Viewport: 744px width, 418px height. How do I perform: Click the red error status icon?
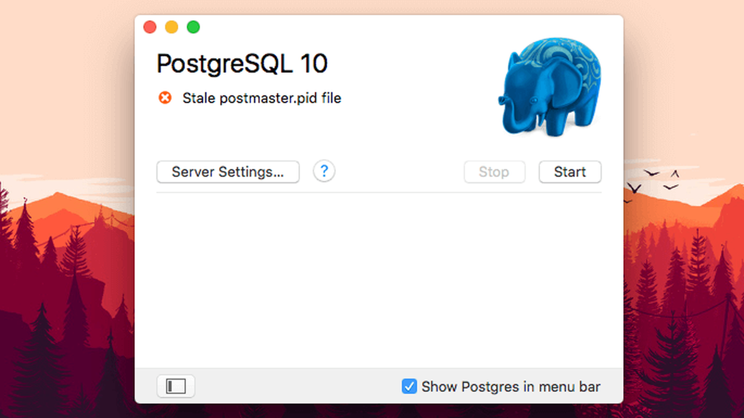(x=165, y=98)
